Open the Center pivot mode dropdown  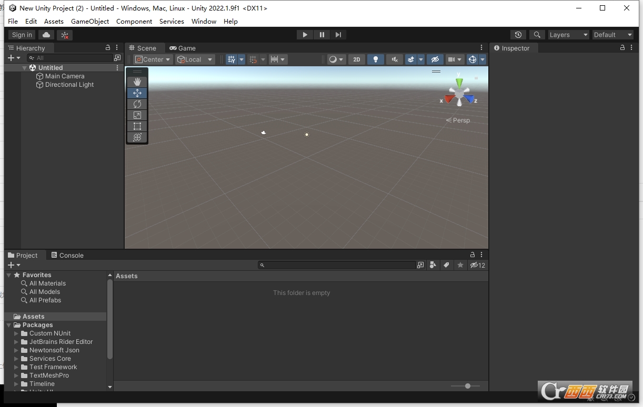click(153, 59)
